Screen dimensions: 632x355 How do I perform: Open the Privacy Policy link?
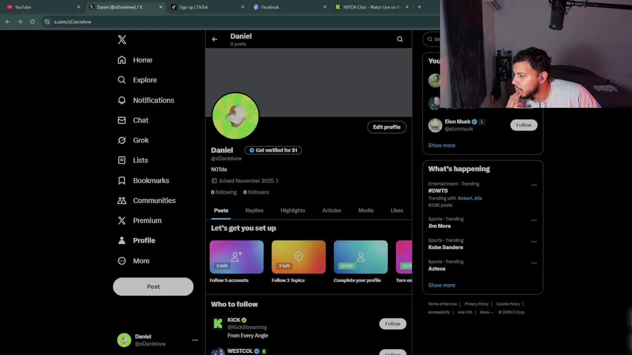[x=476, y=304]
